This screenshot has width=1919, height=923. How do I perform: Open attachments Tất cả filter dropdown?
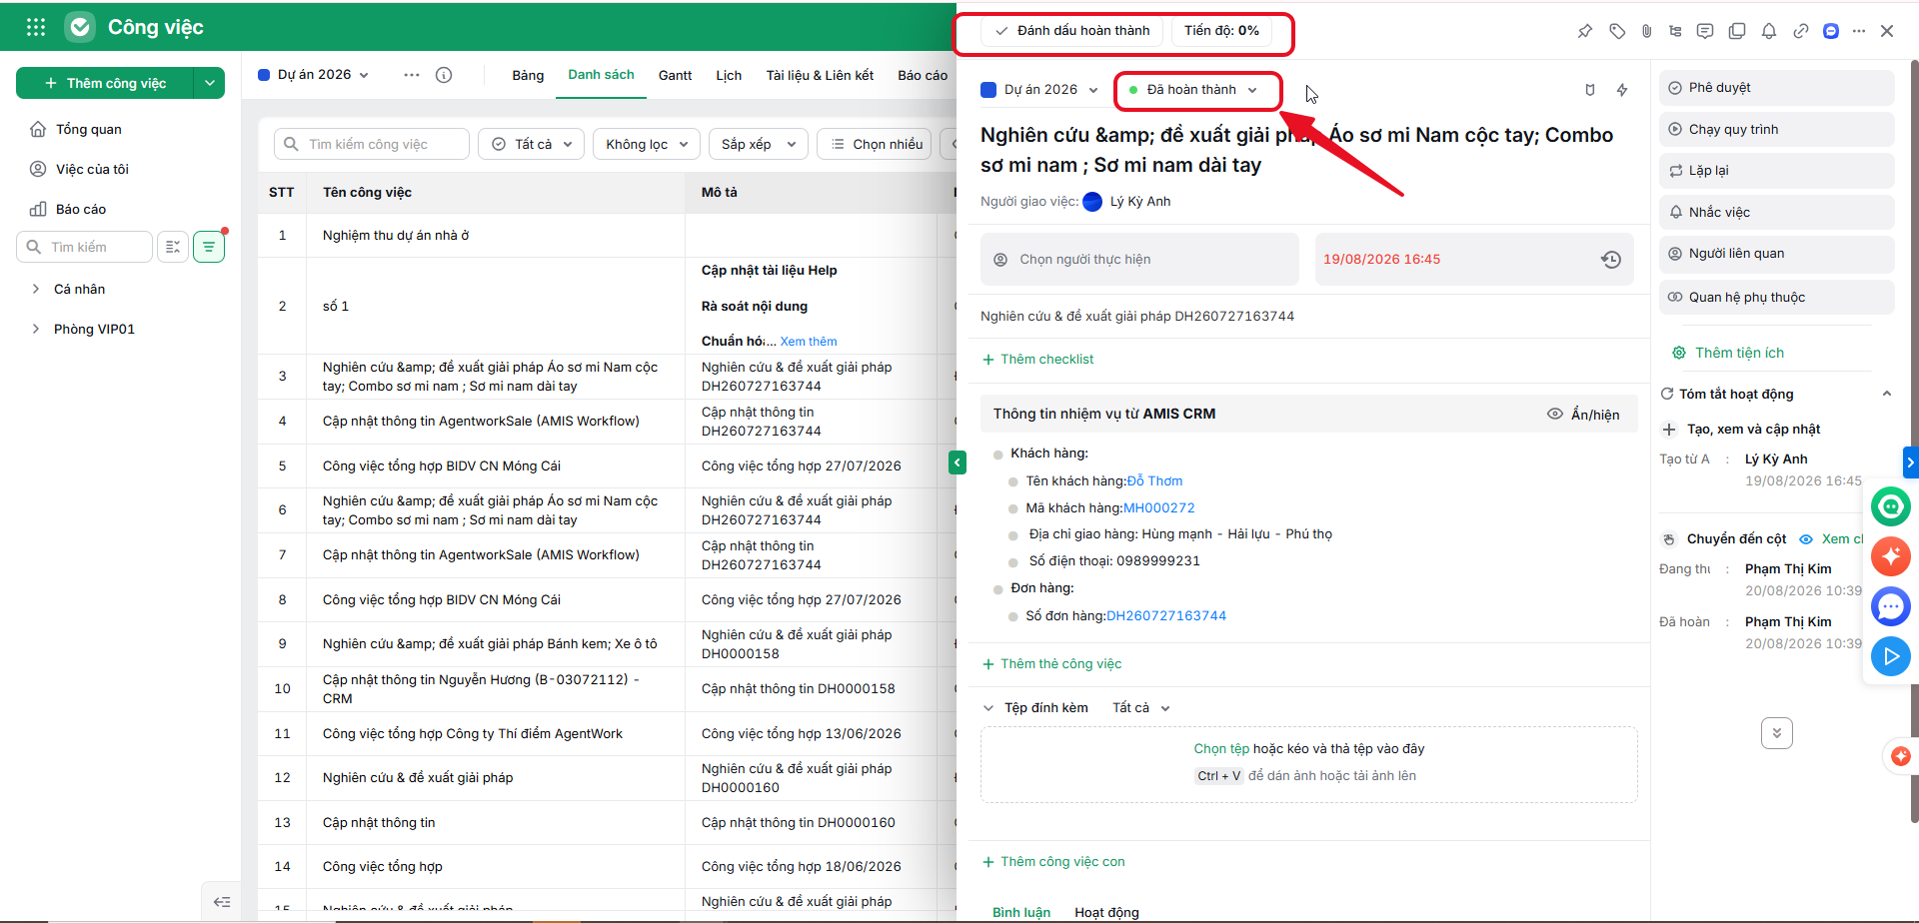click(1140, 708)
